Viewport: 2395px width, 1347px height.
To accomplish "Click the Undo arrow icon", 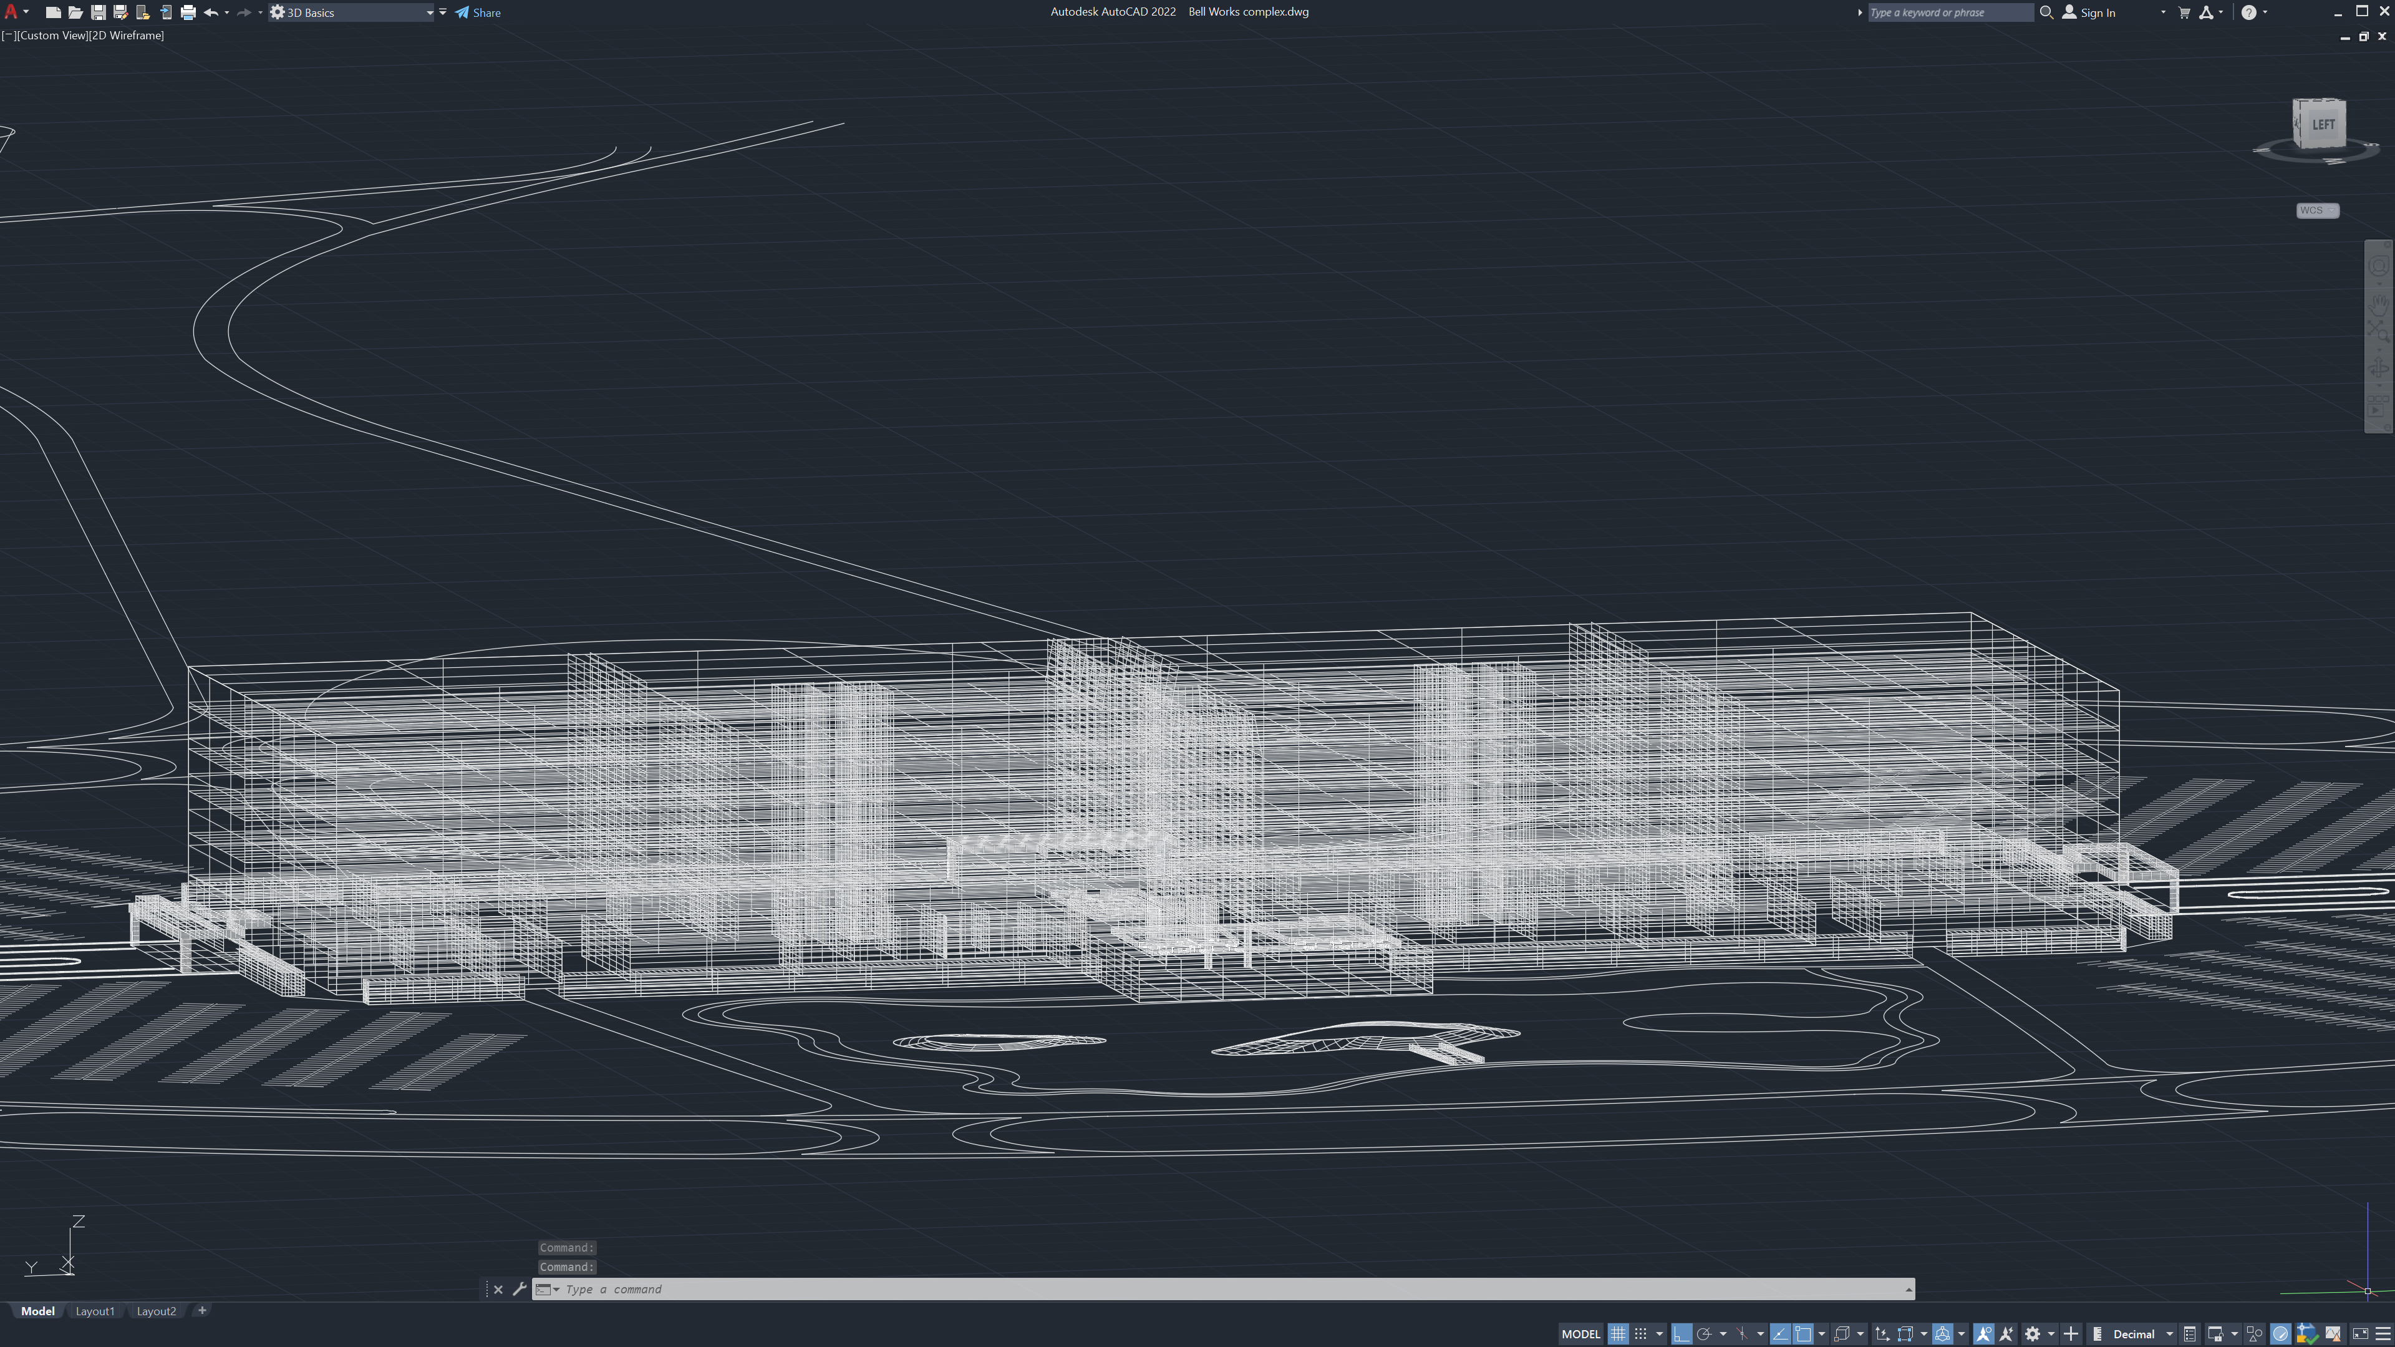I will point(211,12).
